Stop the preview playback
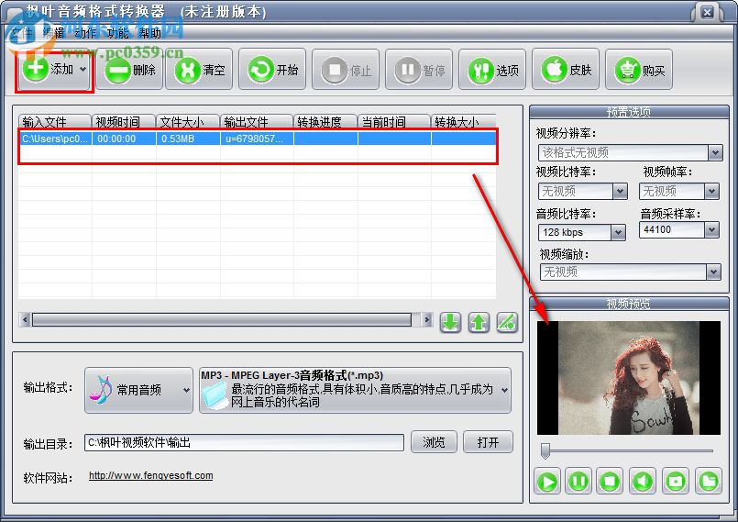738x522 pixels. (x=610, y=481)
